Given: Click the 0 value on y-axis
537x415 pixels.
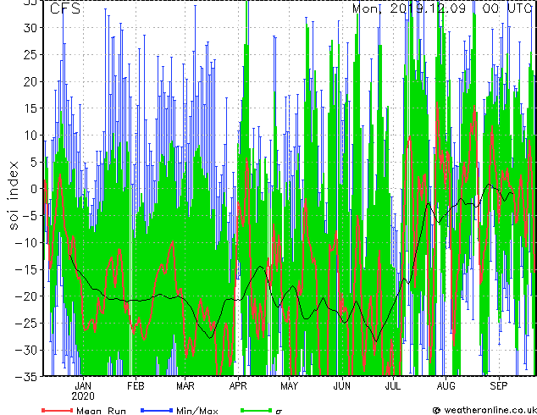Looking at the screenshot, I should (34, 189).
